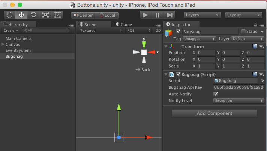Open Hierarchy panel options menu
The height and width of the screenshot is (151, 267).
click(71, 25)
